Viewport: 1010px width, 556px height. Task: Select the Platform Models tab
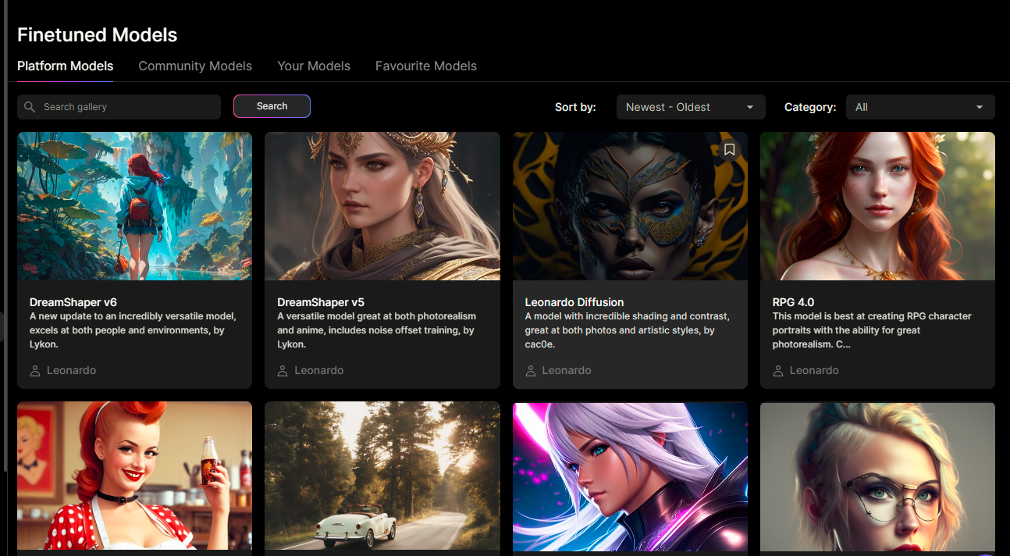(x=66, y=66)
